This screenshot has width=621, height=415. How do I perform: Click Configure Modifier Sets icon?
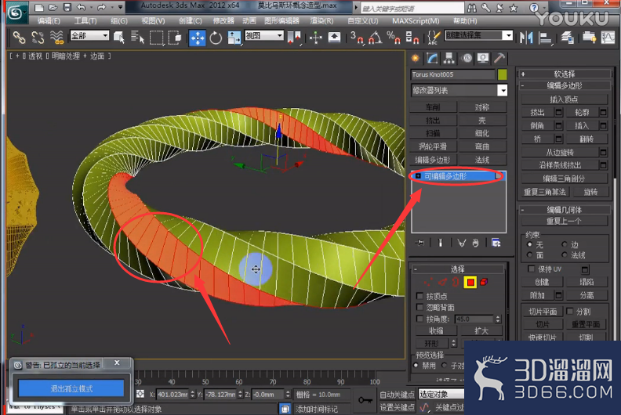pyautogui.click(x=496, y=243)
